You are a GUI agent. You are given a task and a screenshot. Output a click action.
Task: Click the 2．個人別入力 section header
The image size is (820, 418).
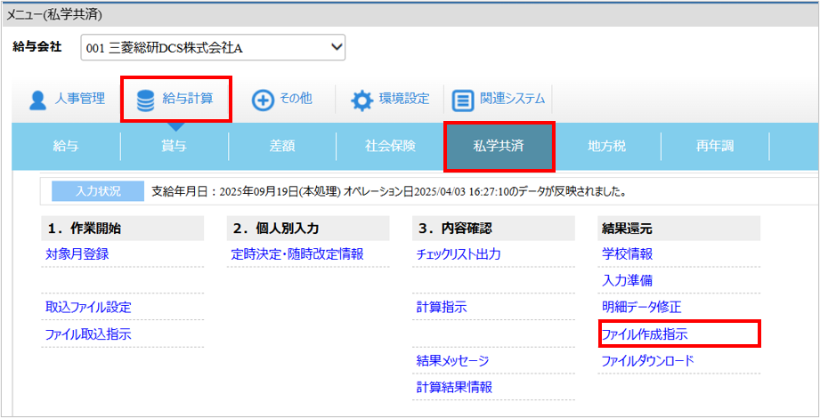(x=308, y=228)
